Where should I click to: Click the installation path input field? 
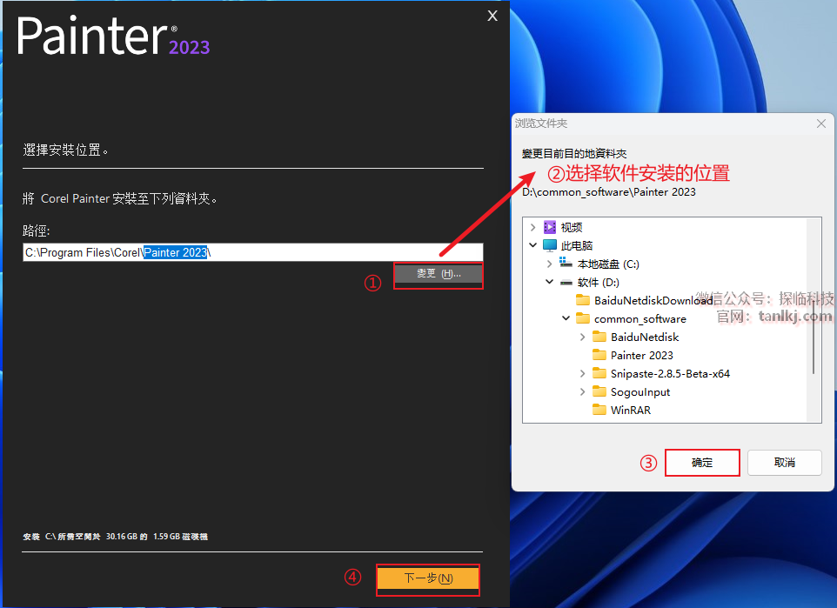coord(253,252)
